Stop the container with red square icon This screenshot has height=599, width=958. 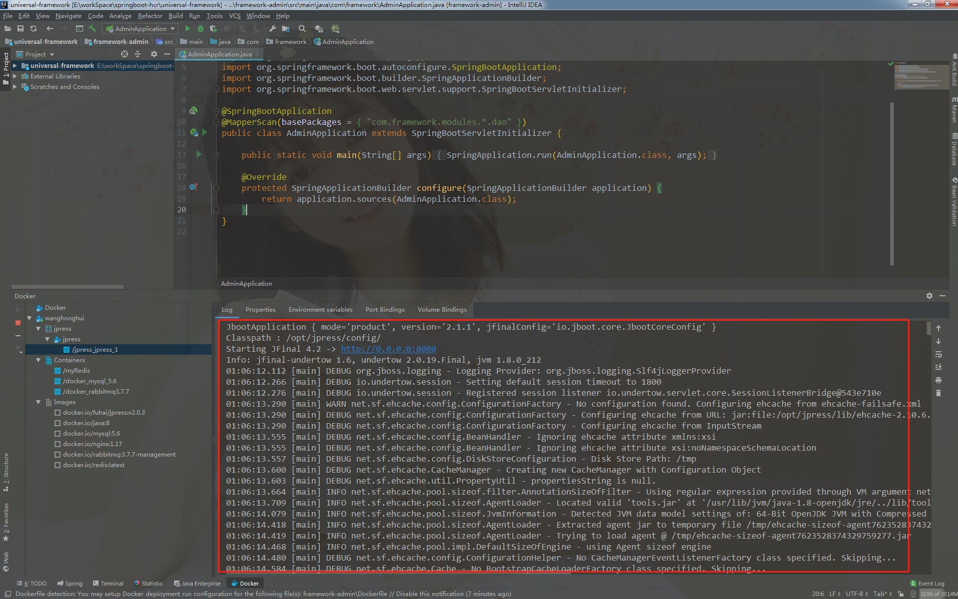[x=18, y=323]
